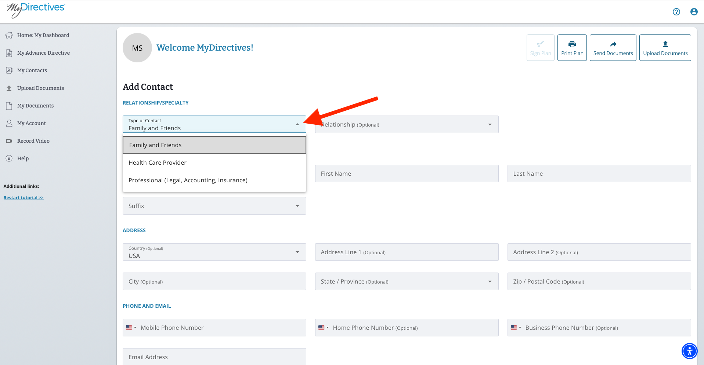Collapse the Type of Contact dropdown
704x365 pixels.
(x=297, y=124)
